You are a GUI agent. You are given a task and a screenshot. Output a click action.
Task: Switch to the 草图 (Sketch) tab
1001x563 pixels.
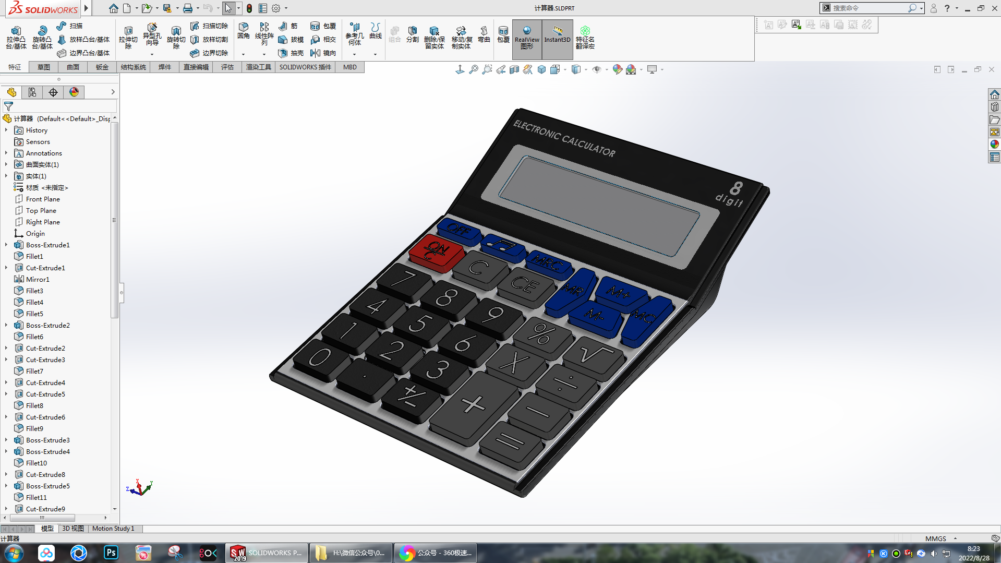tap(44, 67)
